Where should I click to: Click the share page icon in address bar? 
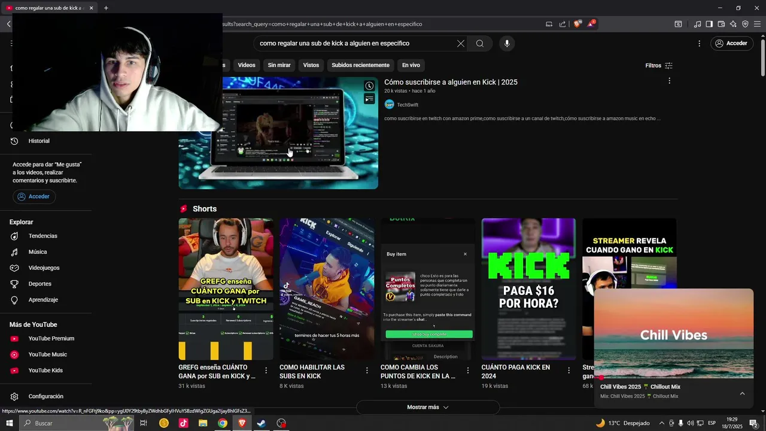pyautogui.click(x=563, y=24)
